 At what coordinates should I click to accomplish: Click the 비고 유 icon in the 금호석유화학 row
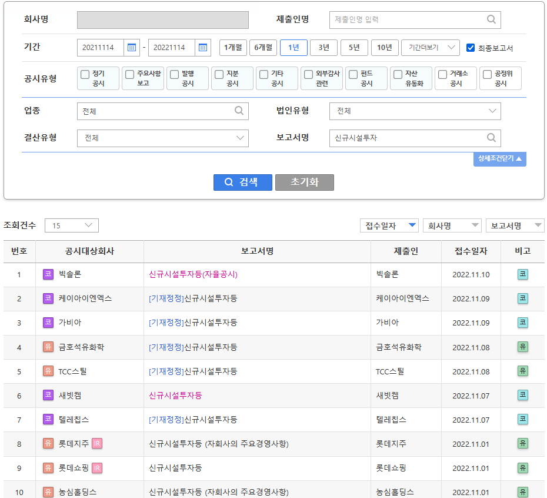[x=522, y=347]
